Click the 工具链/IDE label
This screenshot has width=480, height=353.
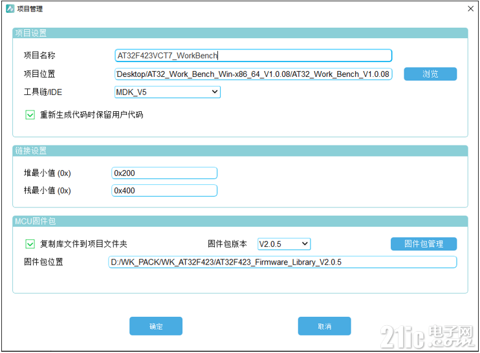[x=43, y=92]
